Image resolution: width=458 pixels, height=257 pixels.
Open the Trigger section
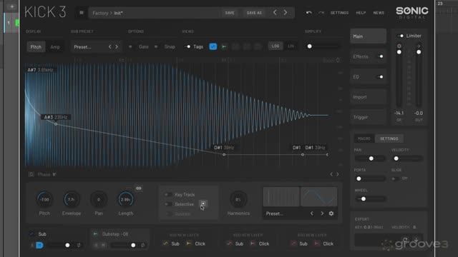[368, 117]
